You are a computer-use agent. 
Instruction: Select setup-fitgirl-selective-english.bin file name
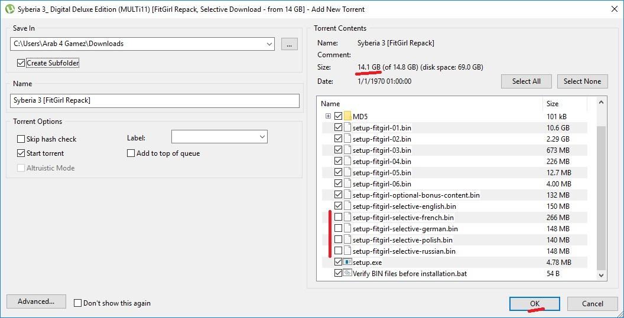404,206
